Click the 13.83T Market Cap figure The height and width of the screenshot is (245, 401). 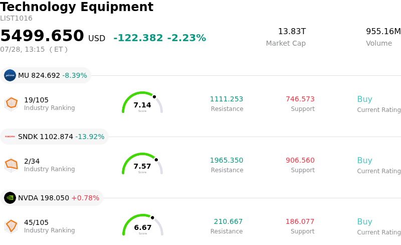tap(292, 31)
